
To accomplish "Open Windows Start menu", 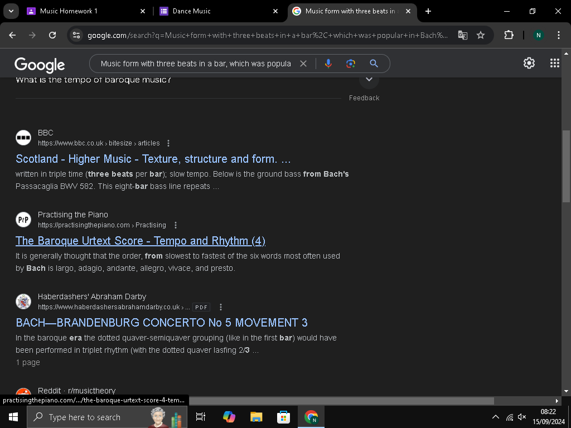I will [x=13, y=417].
